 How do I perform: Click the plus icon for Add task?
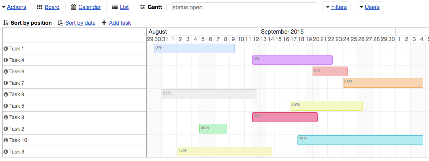(104, 23)
